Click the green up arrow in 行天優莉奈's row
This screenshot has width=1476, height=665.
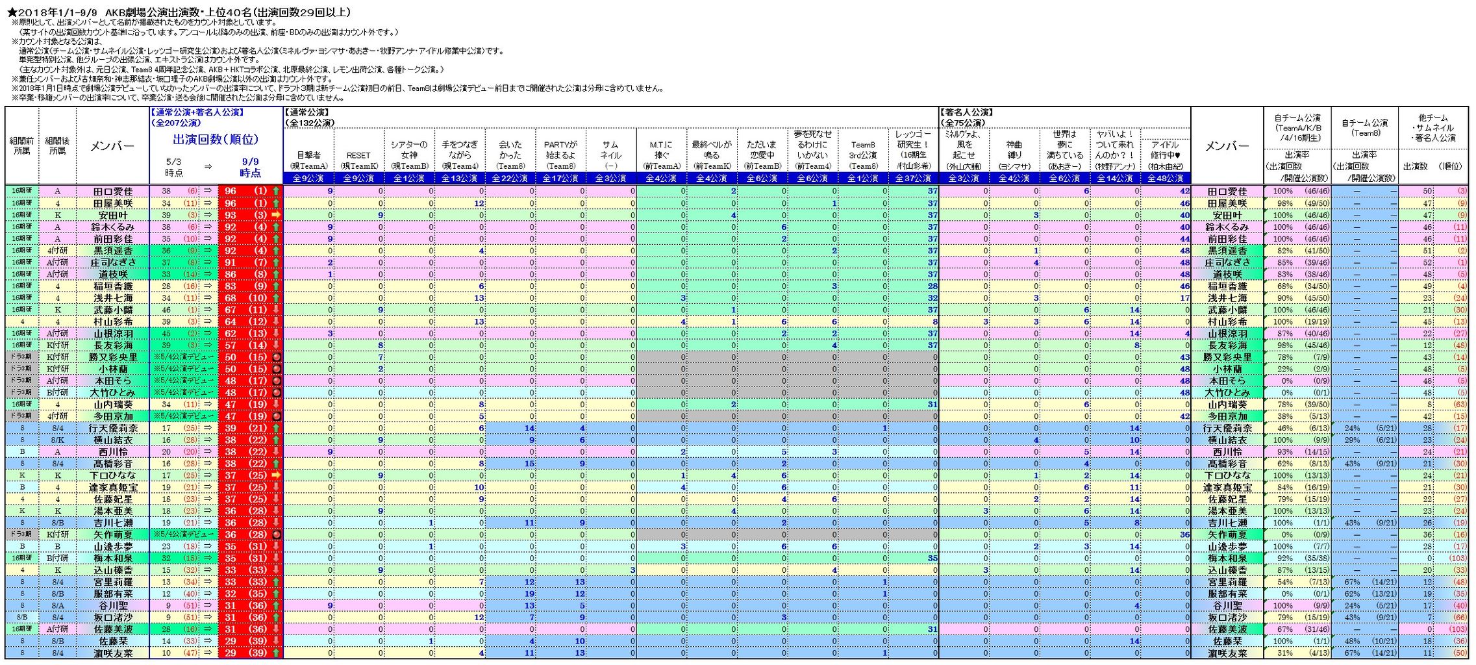pyautogui.click(x=276, y=428)
